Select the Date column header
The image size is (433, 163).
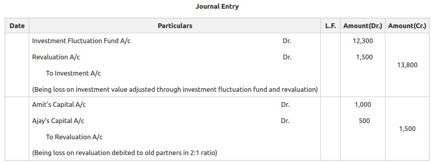pos(17,26)
